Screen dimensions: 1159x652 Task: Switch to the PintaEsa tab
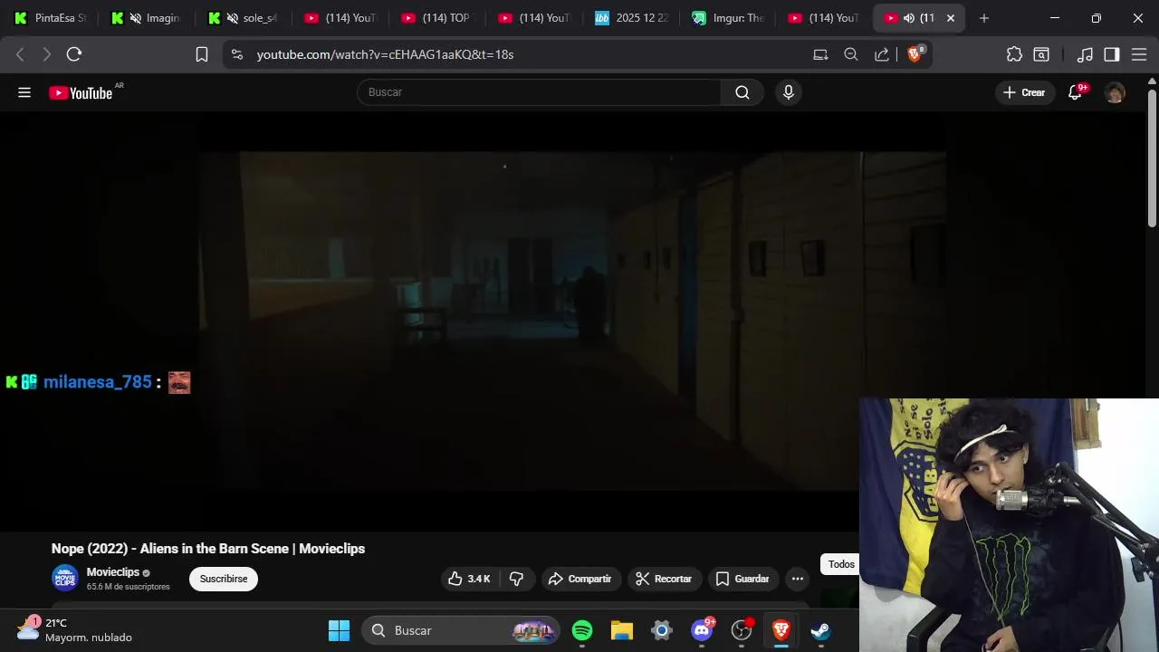pos(50,18)
